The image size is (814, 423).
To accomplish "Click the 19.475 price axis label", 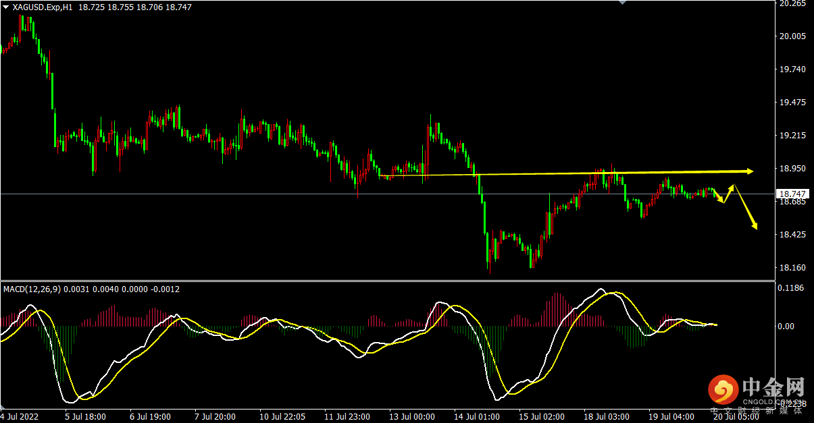I will click(792, 103).
